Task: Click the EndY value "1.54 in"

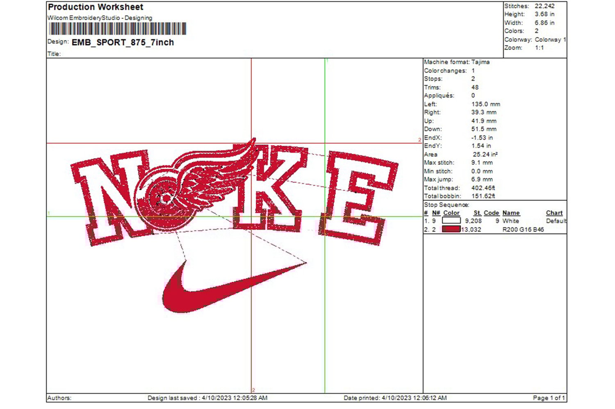Action: tap(481, 146)
